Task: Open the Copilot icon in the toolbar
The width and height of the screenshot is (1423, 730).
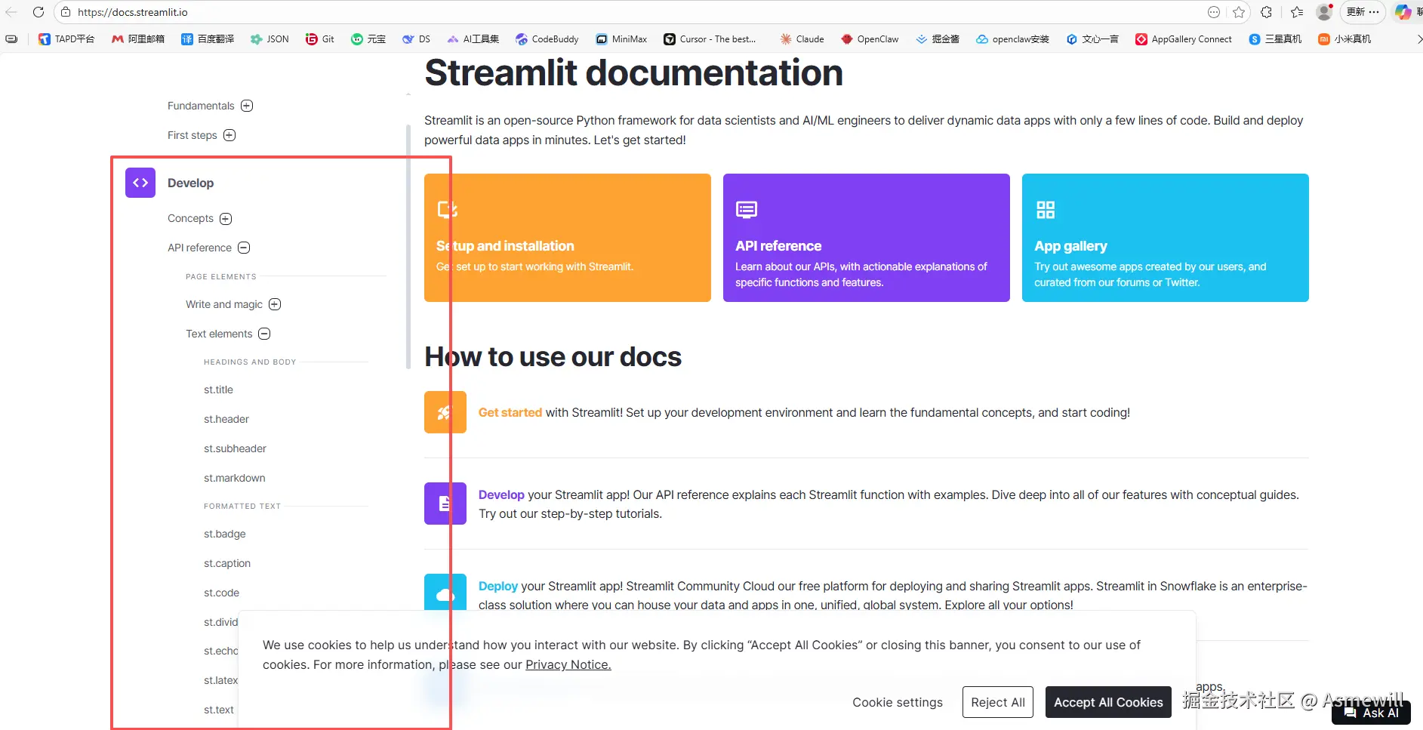Action: [x=1403, y=12]
